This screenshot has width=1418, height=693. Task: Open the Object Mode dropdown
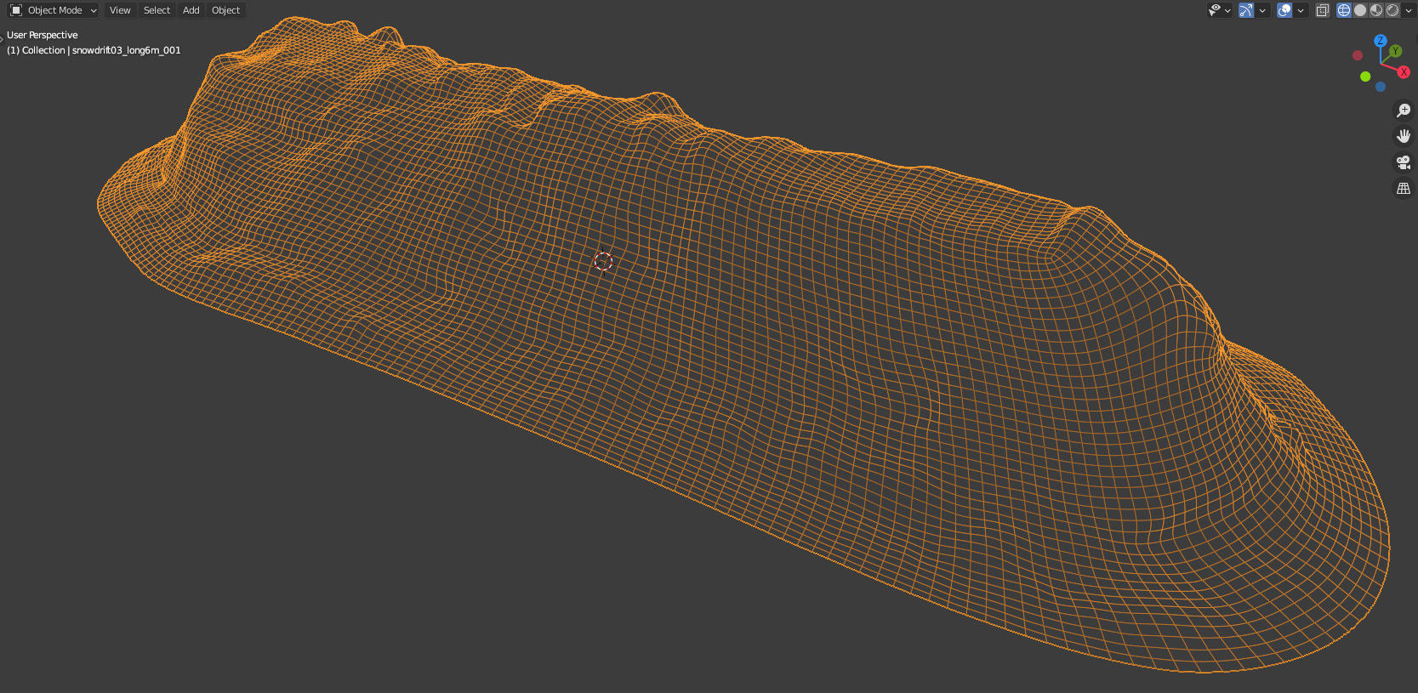(53, 10)
